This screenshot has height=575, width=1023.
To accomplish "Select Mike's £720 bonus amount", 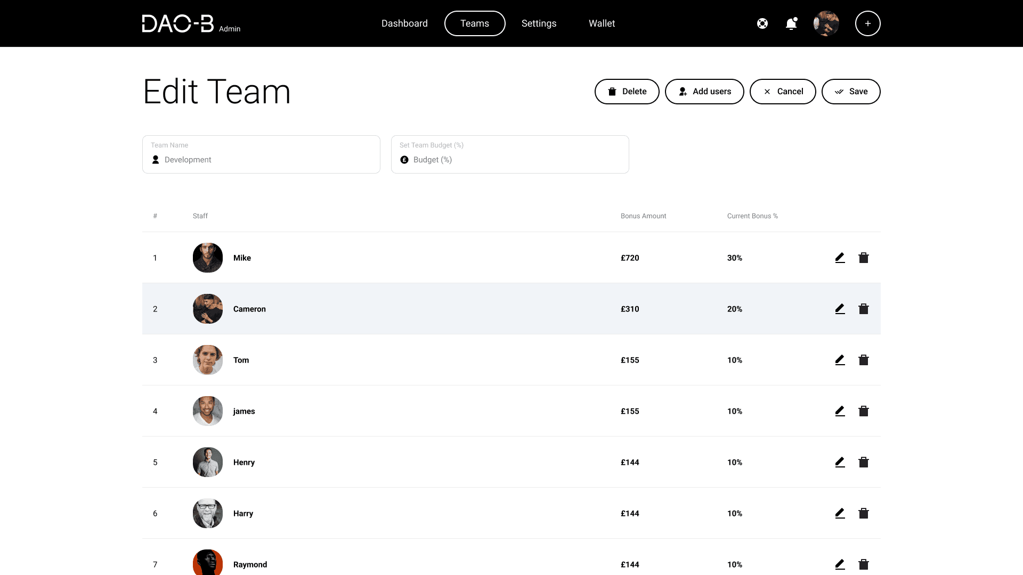I will 630,258.
